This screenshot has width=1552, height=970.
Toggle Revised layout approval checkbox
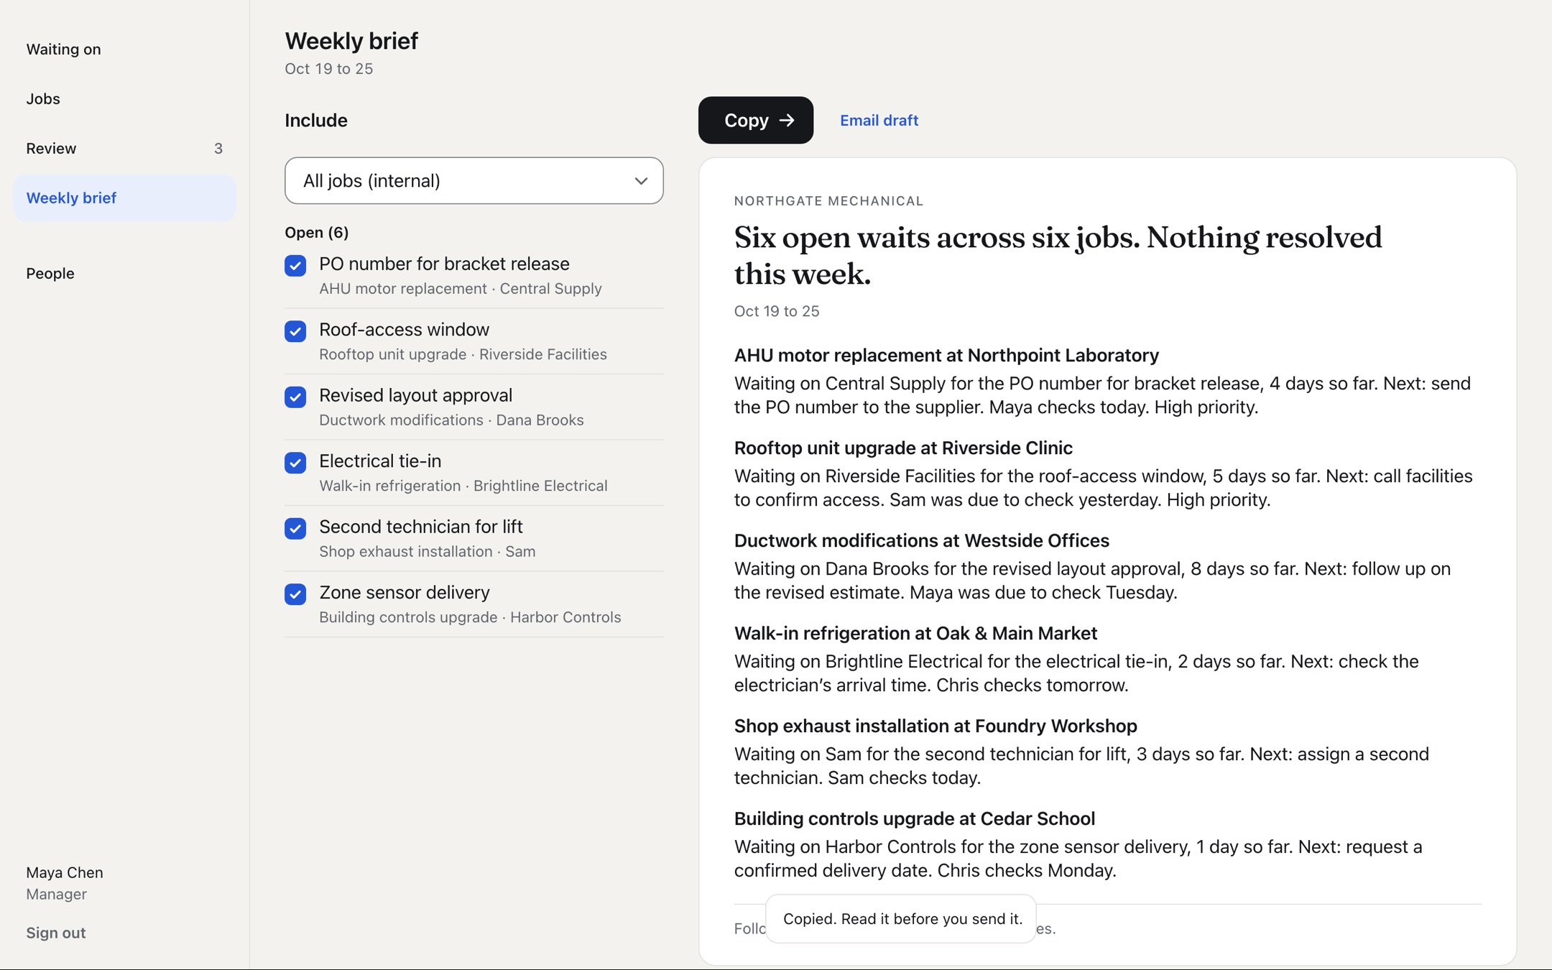point(295,397)
